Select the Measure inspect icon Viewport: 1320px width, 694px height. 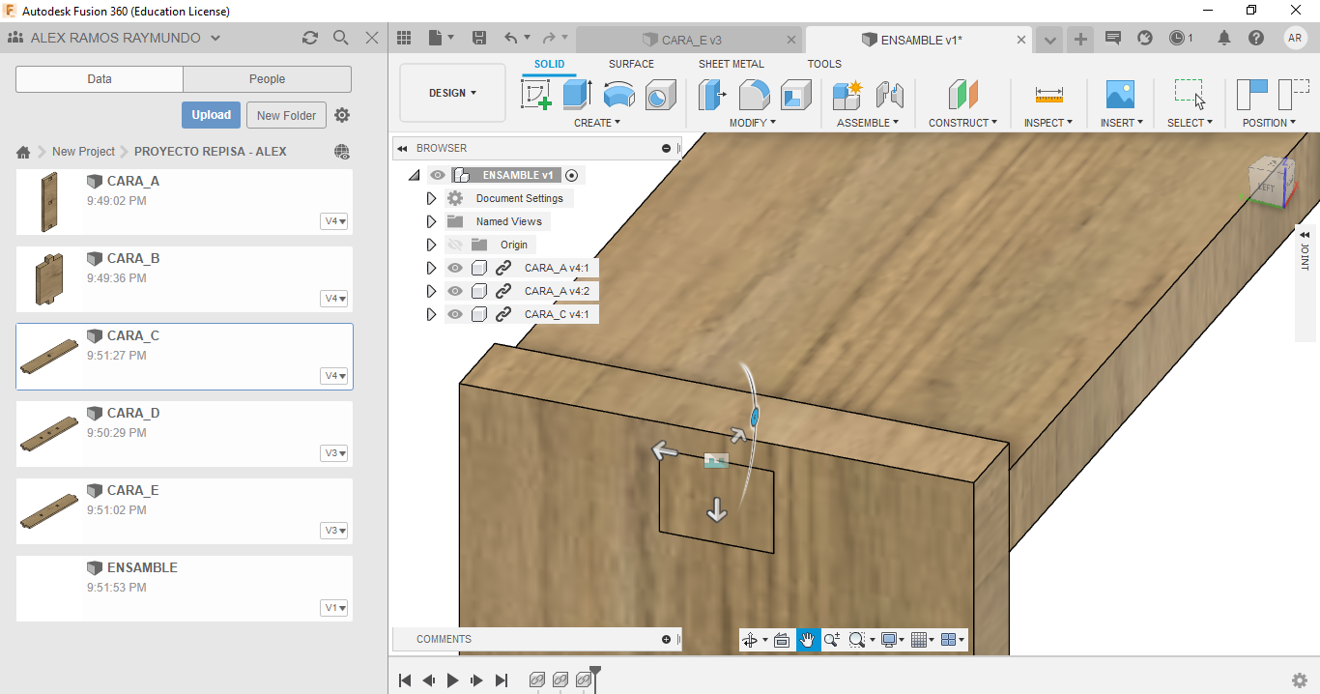(x=1048, y=95)
